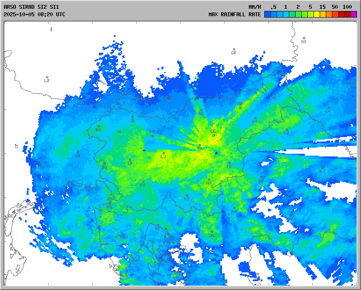The image size is (361, 290).
Task: Select the PT city marker
Action: (255, 118)
